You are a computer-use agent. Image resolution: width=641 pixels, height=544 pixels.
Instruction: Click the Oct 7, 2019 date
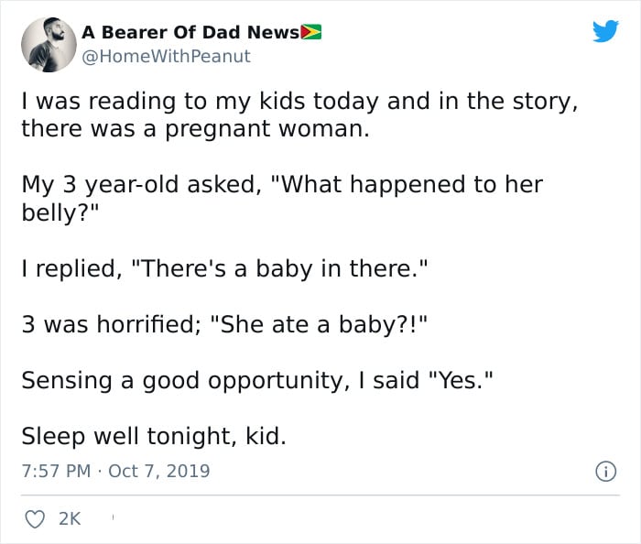[159, 471]
